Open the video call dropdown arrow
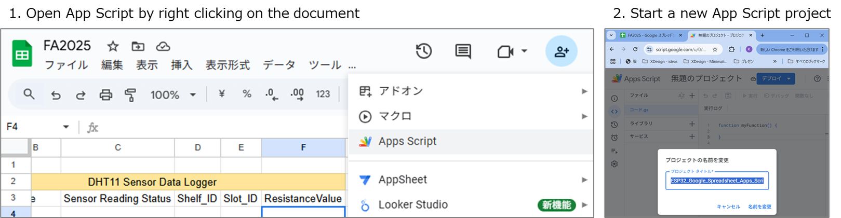The image size is (841, 218). (524, 51)
